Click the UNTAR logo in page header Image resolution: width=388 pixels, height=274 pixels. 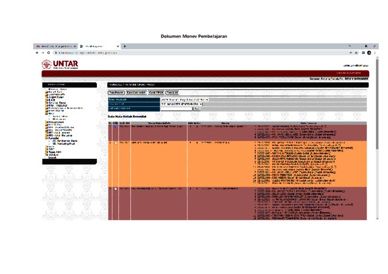click(x=60, y=64)
